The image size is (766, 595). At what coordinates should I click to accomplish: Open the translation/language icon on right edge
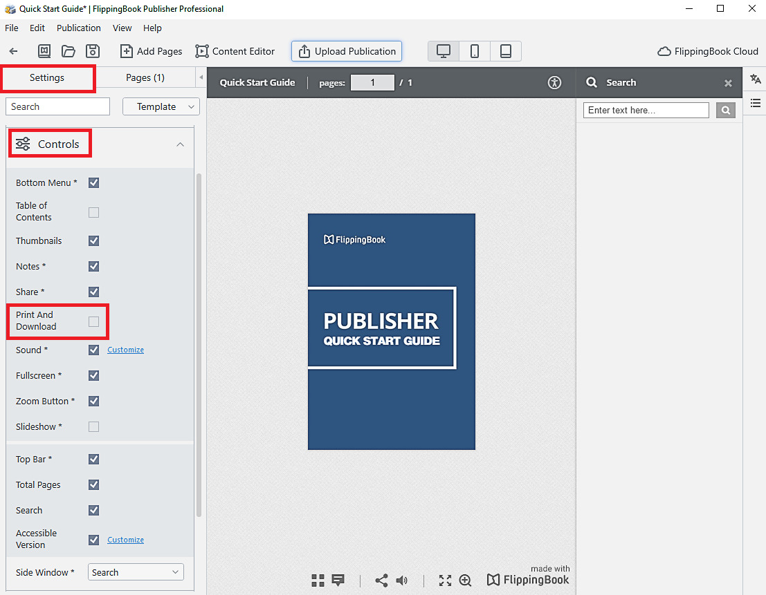click(755, 79)
